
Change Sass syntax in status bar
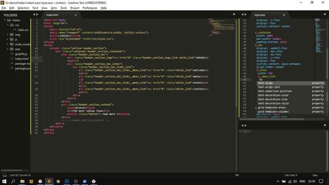pos(315,175)
